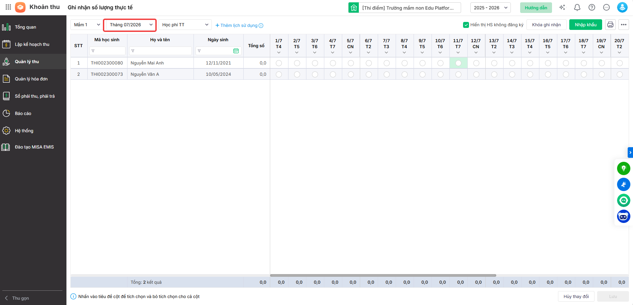Screen dimensions: 633x305
Task: Expand the blue right-edge side panel arrow
Action: tap(630, 152)
